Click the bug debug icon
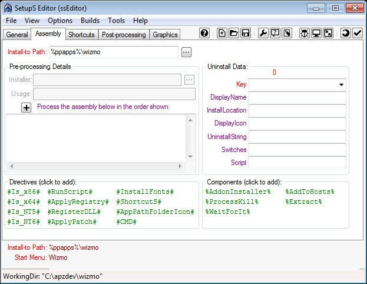367x284 pixels. pos(305,33)
